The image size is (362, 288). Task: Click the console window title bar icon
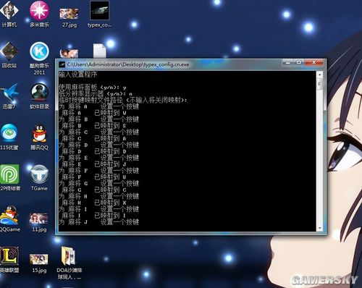(x=62, y=64)
